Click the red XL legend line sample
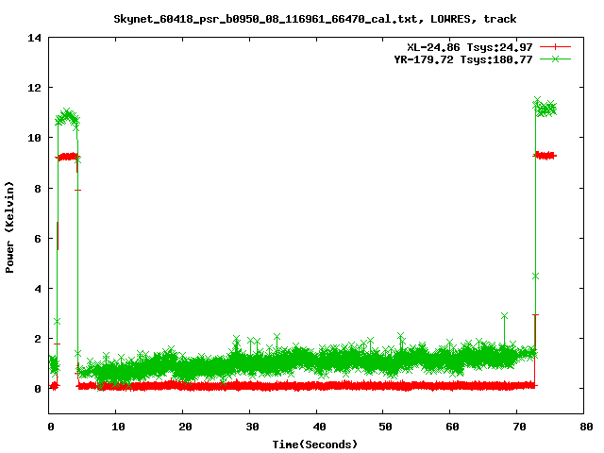This screenshot has height=453, width=604. (555, 47)
